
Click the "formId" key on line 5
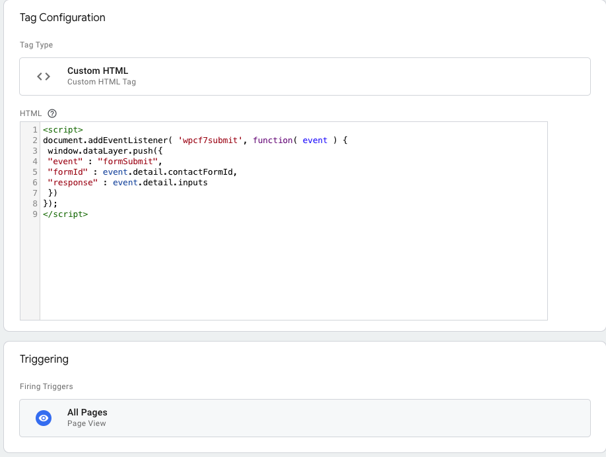[x=67, y=171]
